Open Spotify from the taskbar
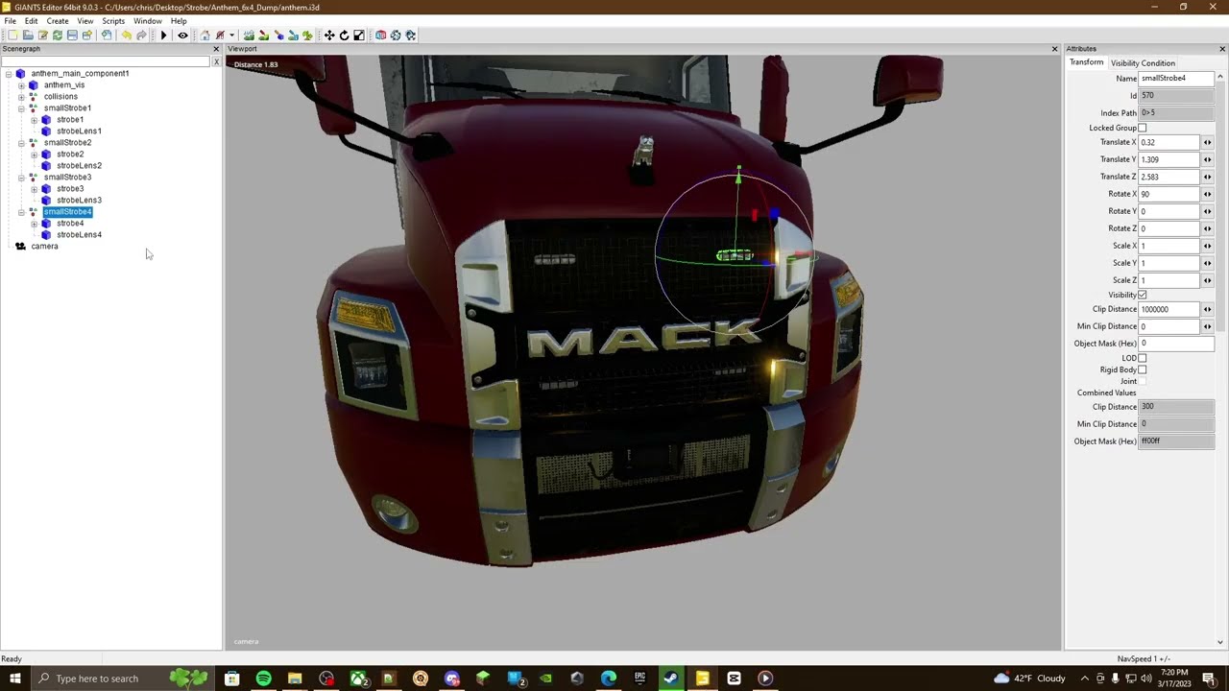This screenshot has width=1229, height=691. (264, 679)
